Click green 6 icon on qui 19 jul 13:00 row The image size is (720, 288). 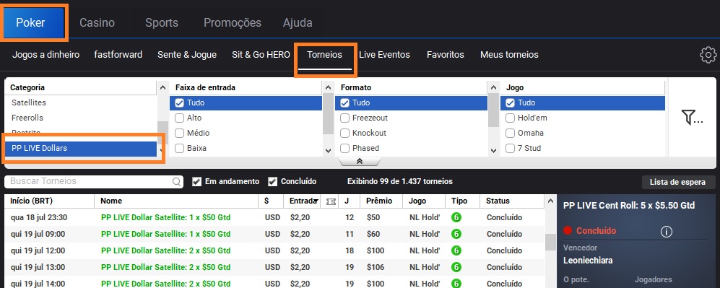pyautogui.click(x=456, y=267)
